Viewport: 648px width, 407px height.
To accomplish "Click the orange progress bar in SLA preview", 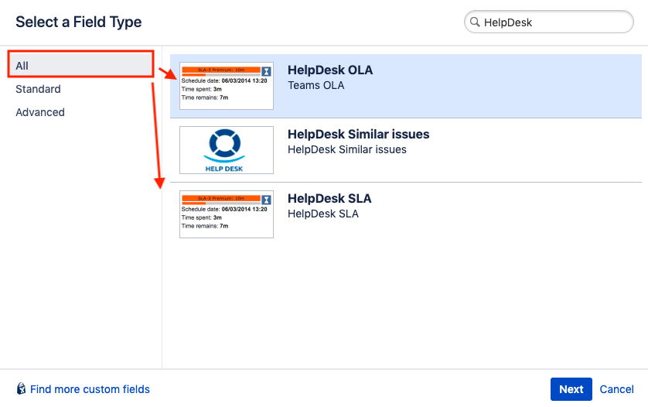I will [220, 197].
